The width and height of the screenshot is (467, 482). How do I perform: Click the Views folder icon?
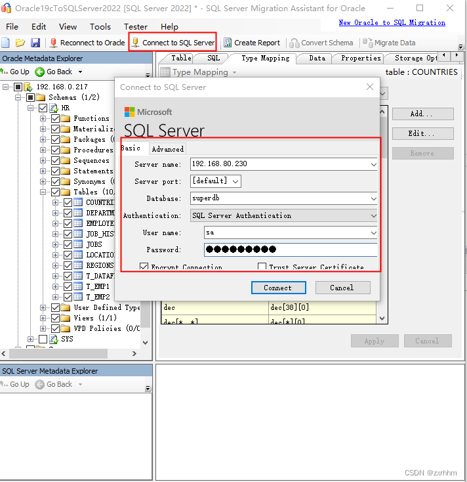[65, 318]
